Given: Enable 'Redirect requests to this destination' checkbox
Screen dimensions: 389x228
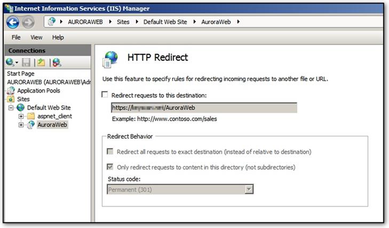Looking at the screenshot, I should pos(104,95).
